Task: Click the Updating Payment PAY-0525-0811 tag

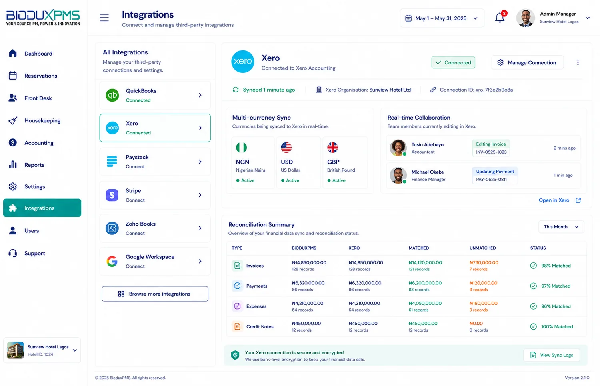Action: pos(495,175)
